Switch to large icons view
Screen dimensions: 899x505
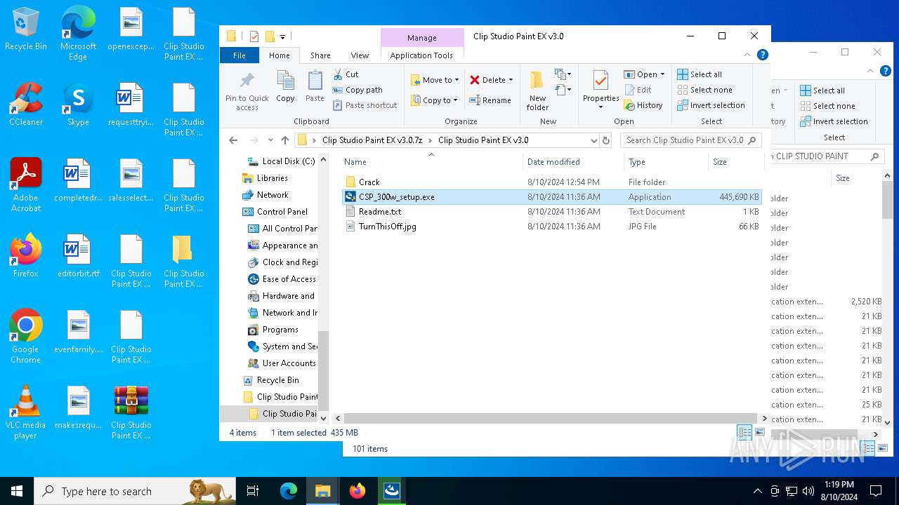click(x=759, y=432)
